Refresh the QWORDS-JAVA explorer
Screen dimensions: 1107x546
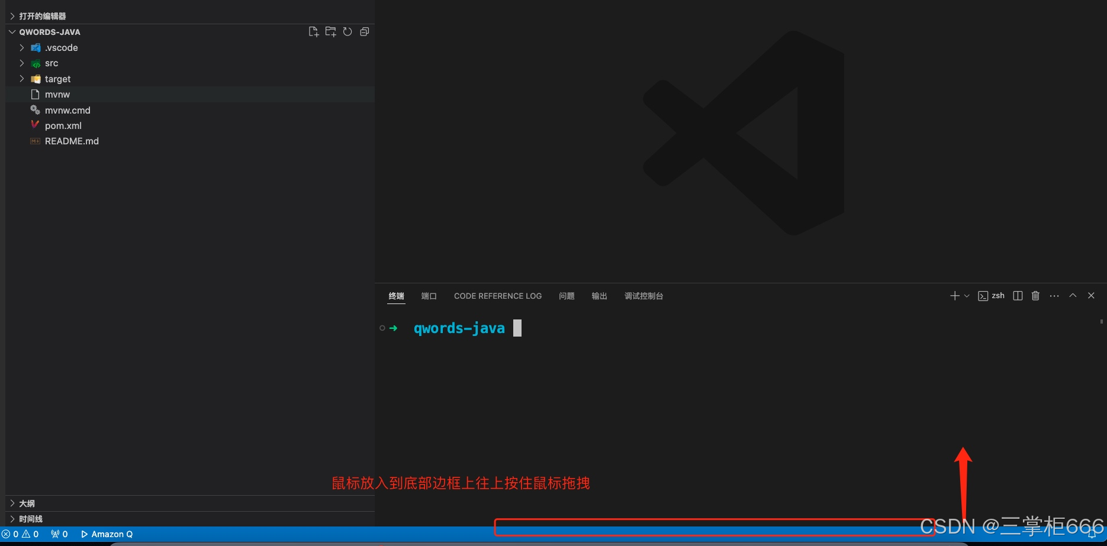[347, 32]
